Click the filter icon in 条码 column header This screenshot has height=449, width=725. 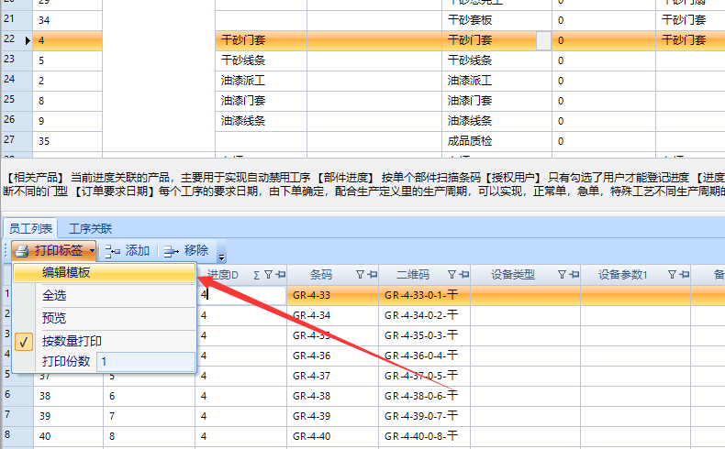361,274
